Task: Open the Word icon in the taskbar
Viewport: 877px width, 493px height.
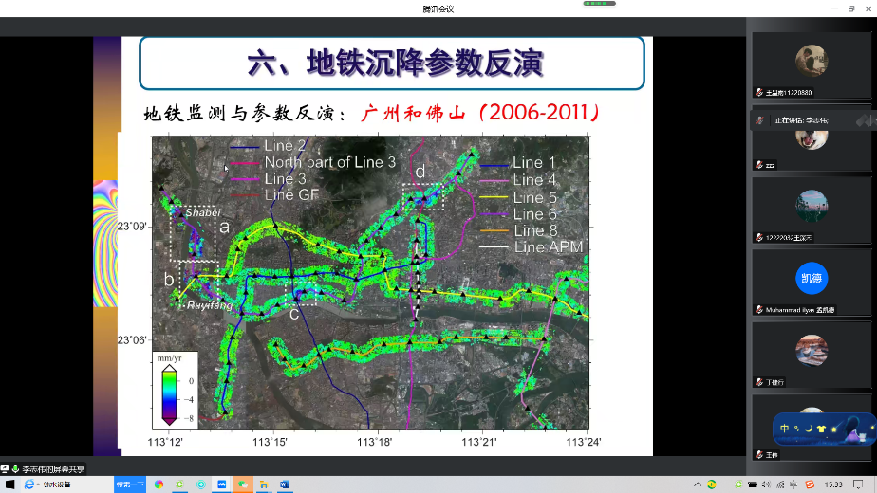Action: coord(285,484)
